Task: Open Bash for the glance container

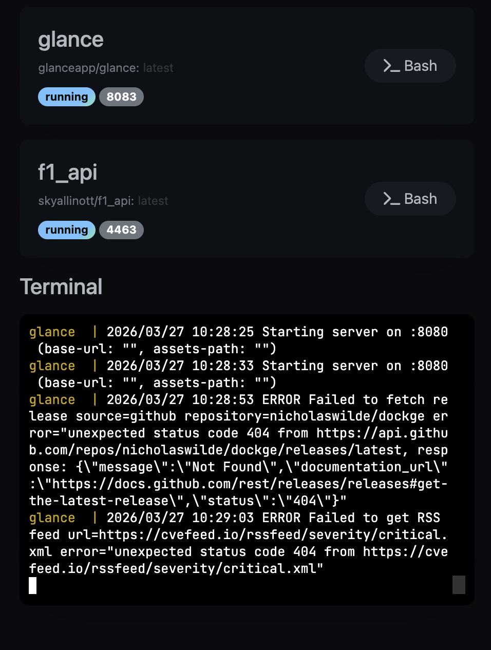Action: click(410, 66)
